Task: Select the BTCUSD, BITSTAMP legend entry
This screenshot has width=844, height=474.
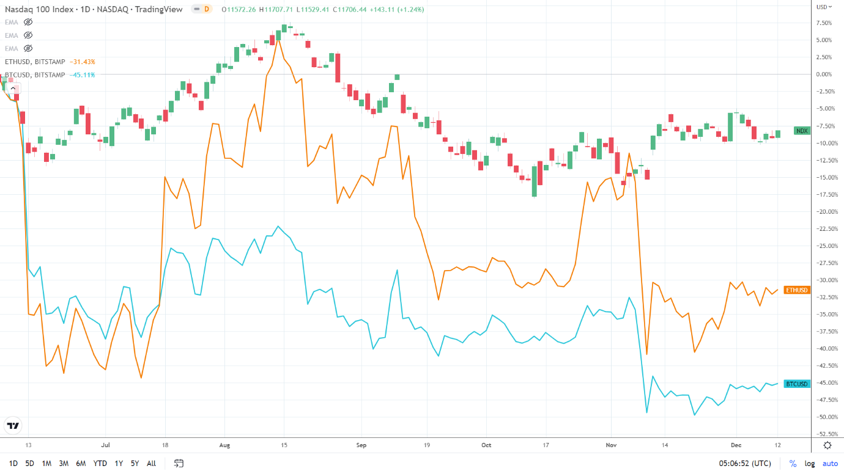Action: tap(34, 75)
